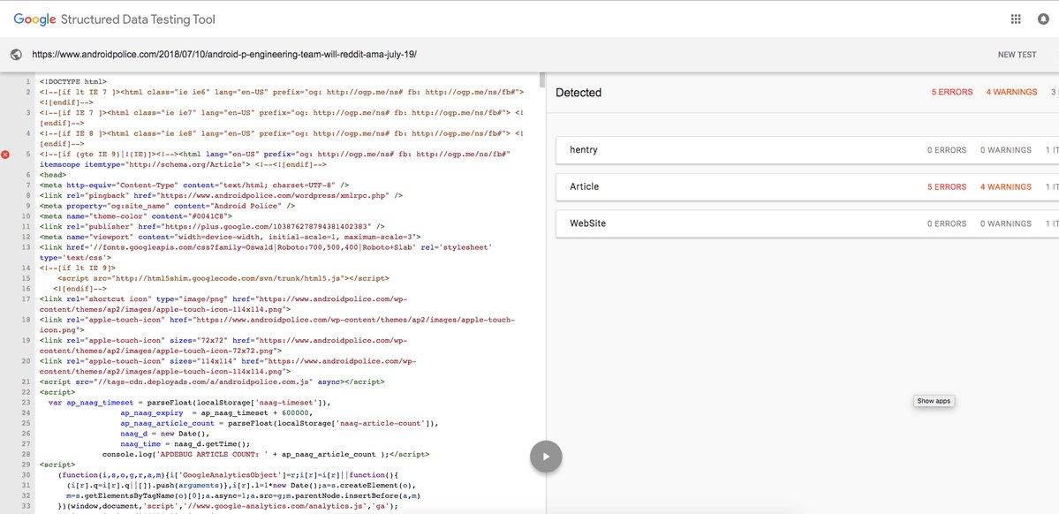
Task: Click the googleapis fonts stylesheet line
Action: coord(266,253)
